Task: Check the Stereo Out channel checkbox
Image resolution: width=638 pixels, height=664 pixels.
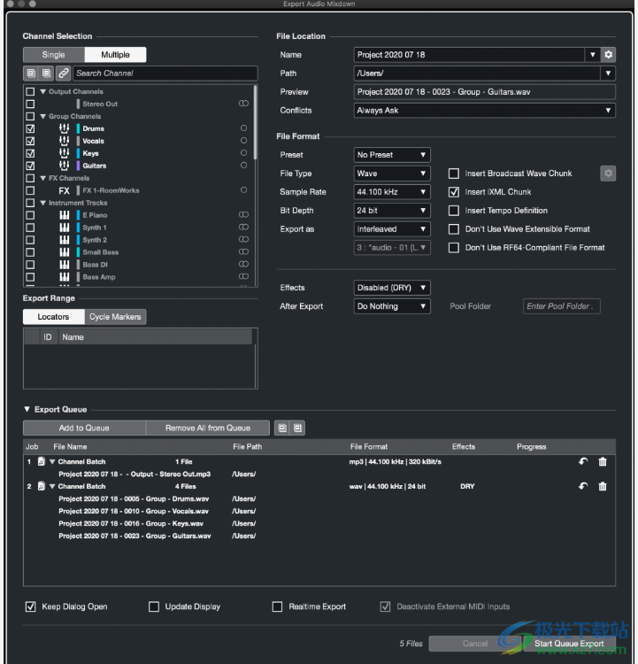Action: (x=30, y=104)
